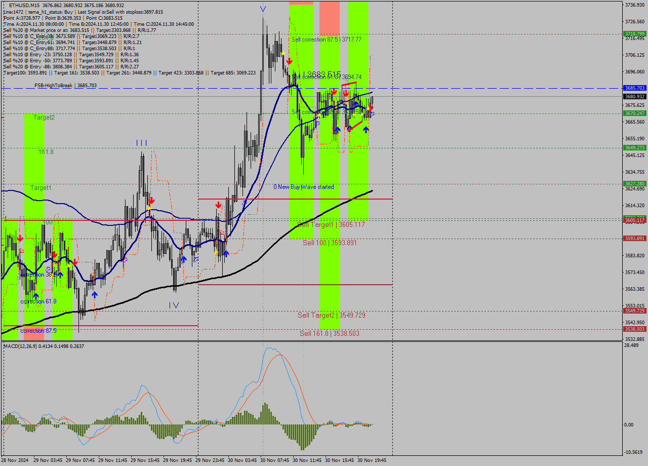648x466 pixels.
Task: Click the green 3649.273 price tag
Action: 634,148
